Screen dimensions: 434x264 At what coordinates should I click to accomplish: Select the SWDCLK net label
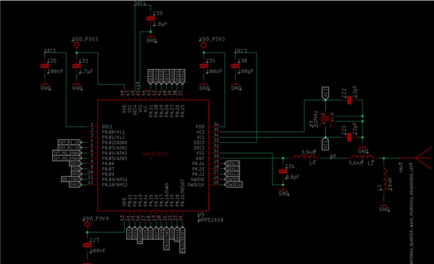[x=233, y=185]
